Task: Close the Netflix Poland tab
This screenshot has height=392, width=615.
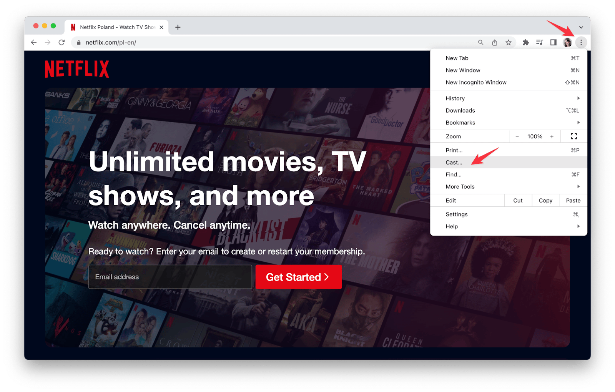Action: pos(161,27)
